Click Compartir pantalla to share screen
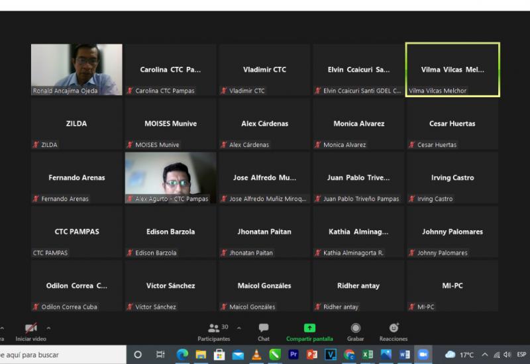The width and height of the screenshot is (530, 364). click(309, 332)
